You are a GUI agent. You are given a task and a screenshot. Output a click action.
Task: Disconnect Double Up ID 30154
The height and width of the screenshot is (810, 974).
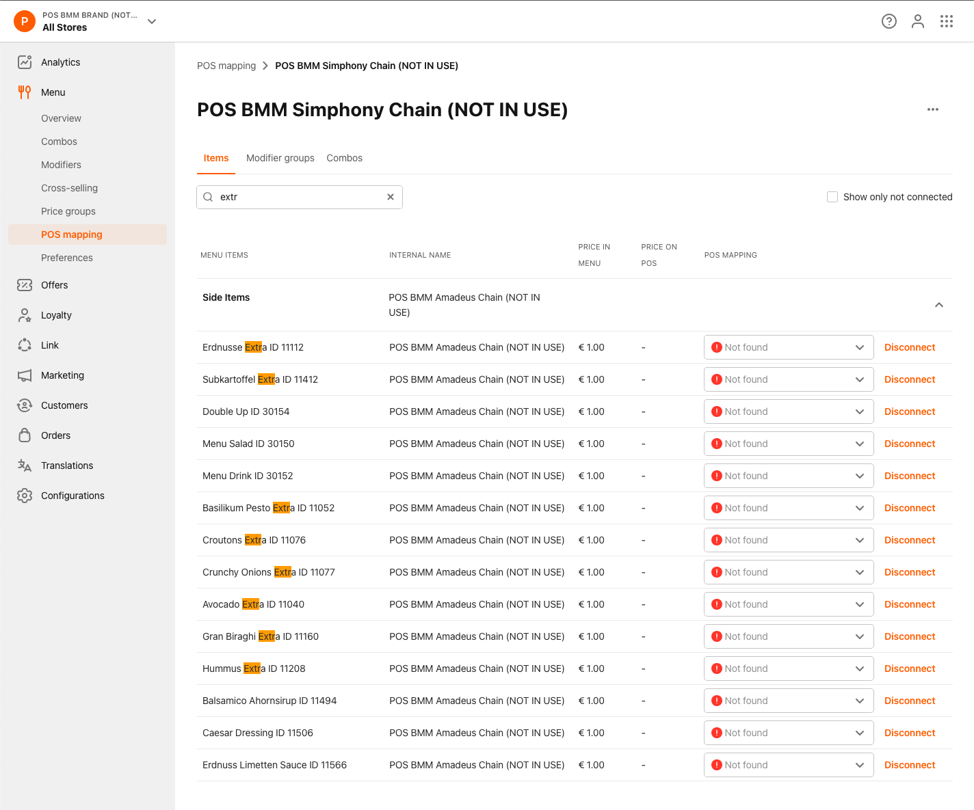point(910,411)
